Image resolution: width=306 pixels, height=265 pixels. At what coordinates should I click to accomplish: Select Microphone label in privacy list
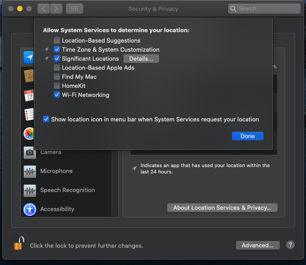(x=56, y=171)
